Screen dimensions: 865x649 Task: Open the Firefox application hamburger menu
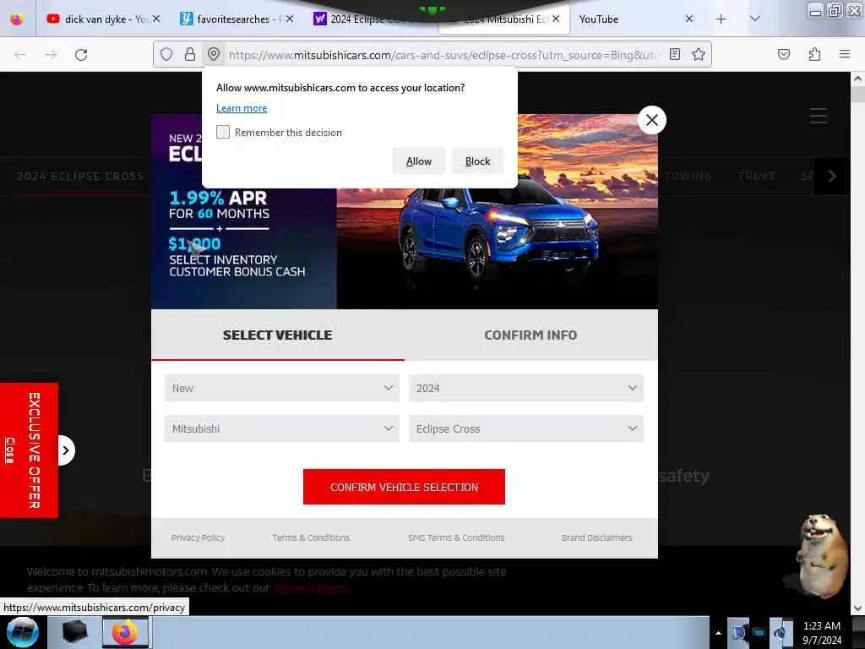[845, 54]
